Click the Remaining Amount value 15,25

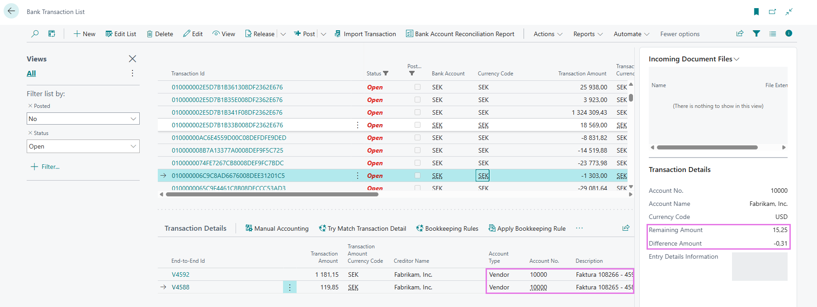tap(780, 230)
